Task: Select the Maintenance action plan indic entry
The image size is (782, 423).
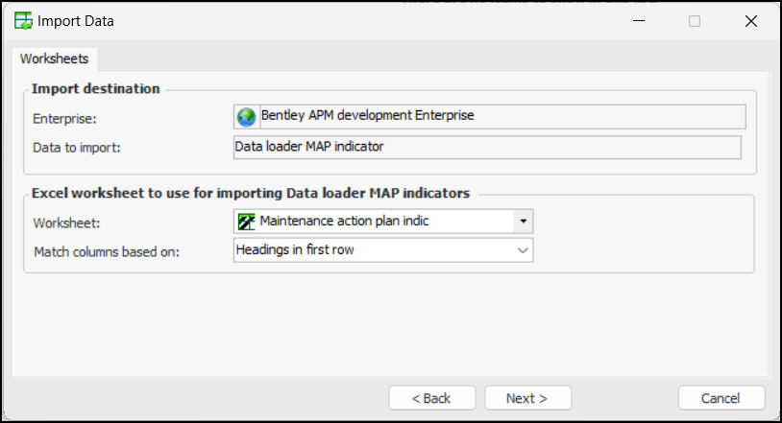Action: (x=344, y=222)
